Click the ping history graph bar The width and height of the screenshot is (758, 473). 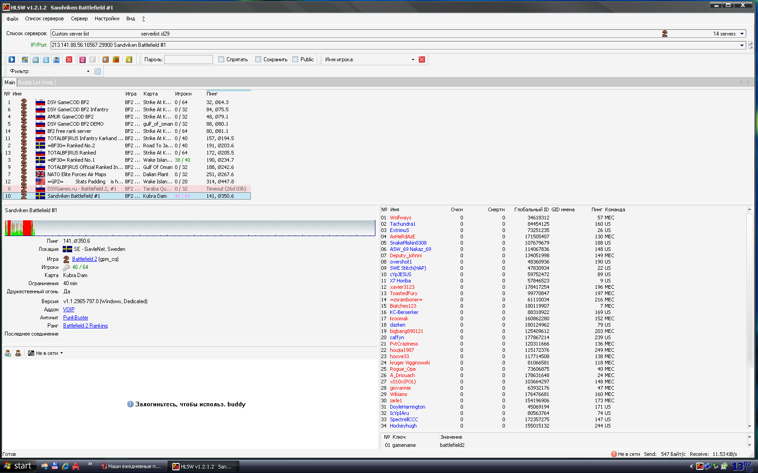(x=189, y=228)
